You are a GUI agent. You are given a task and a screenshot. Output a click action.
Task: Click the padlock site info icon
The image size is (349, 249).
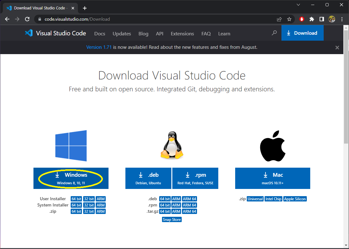tap(40, 19)
